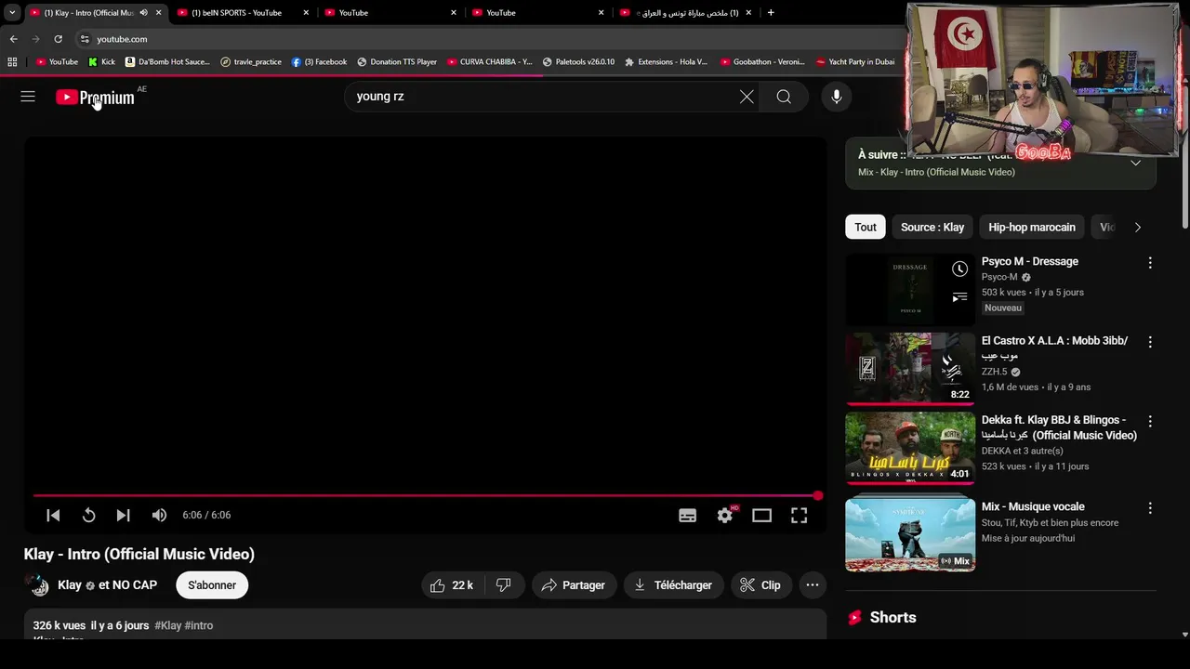
Task: Open Klay channel avatar
Action: pyautogui.click(x=37, y=585)
